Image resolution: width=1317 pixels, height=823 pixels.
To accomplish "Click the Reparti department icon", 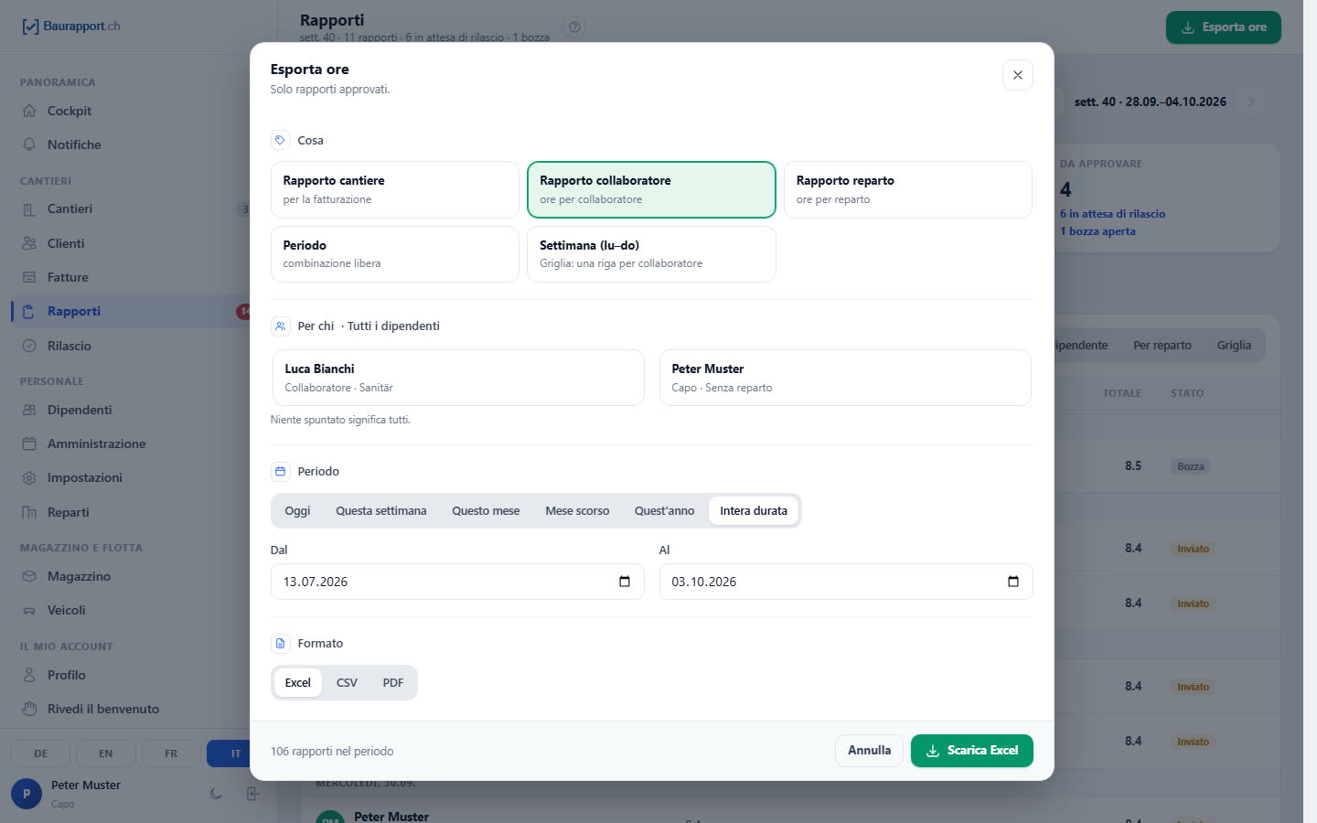I will [29, 512].
